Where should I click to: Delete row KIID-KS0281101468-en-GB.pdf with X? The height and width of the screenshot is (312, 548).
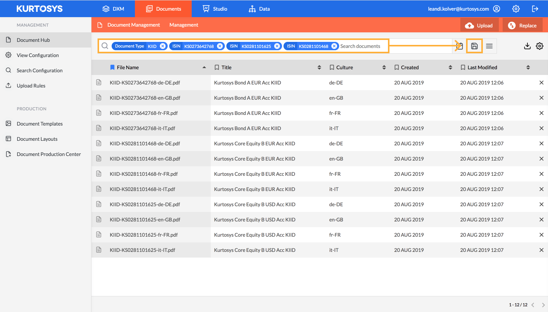(542, 159)
